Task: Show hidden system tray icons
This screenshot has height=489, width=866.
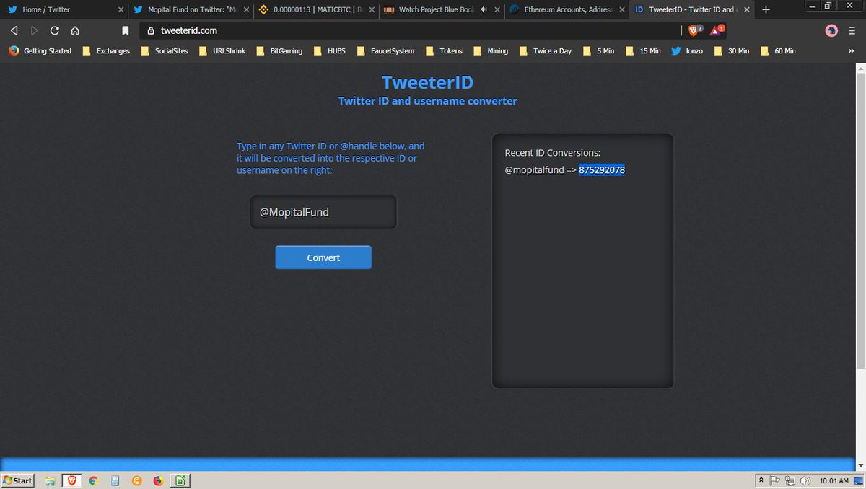Action: click(761, 480)
